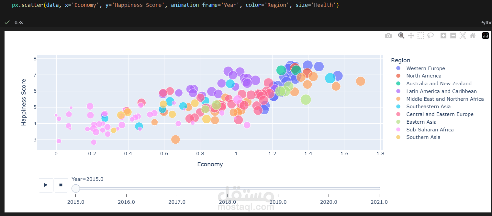
Task: Select the Zoom tool in the modebar
Action: click(x=401, y=36)
